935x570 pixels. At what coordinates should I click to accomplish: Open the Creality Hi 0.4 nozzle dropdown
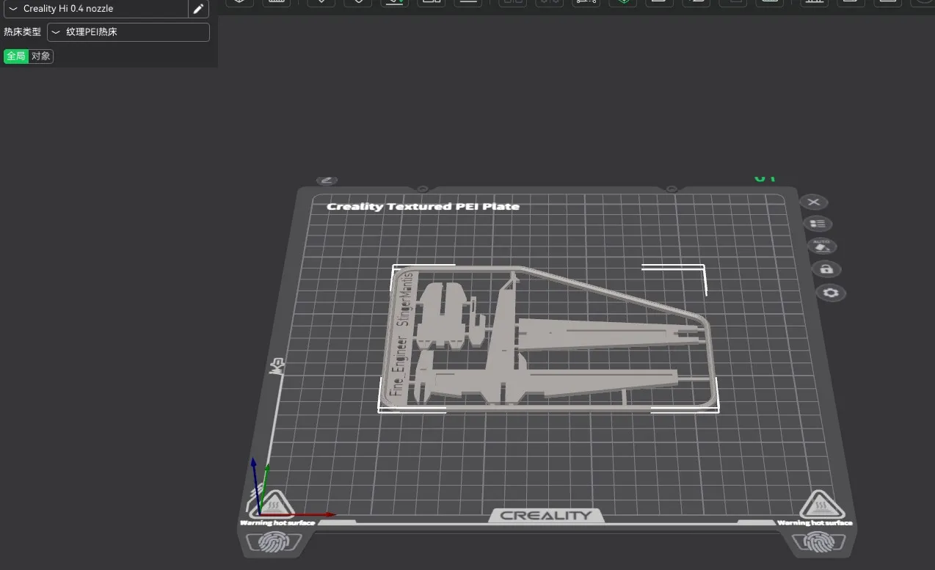click(x=95, y=9)
